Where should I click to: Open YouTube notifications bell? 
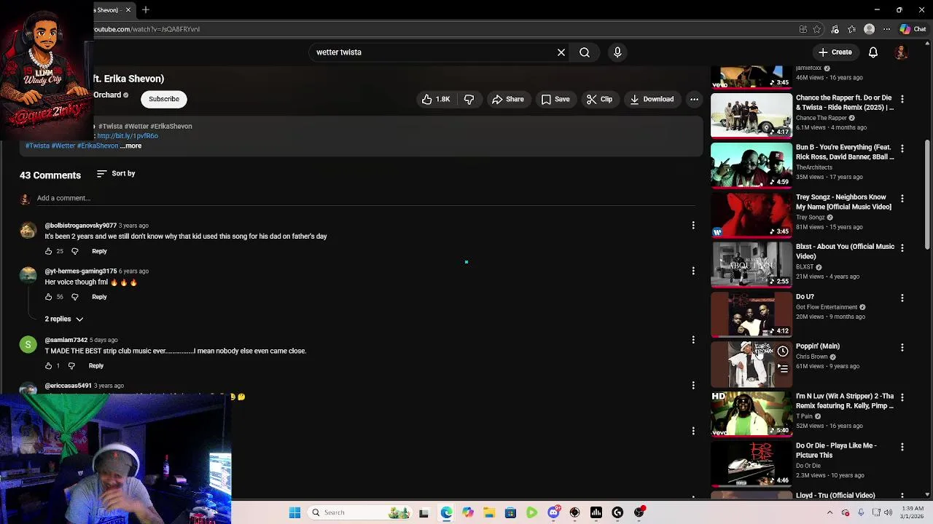[x=873, y=52]
